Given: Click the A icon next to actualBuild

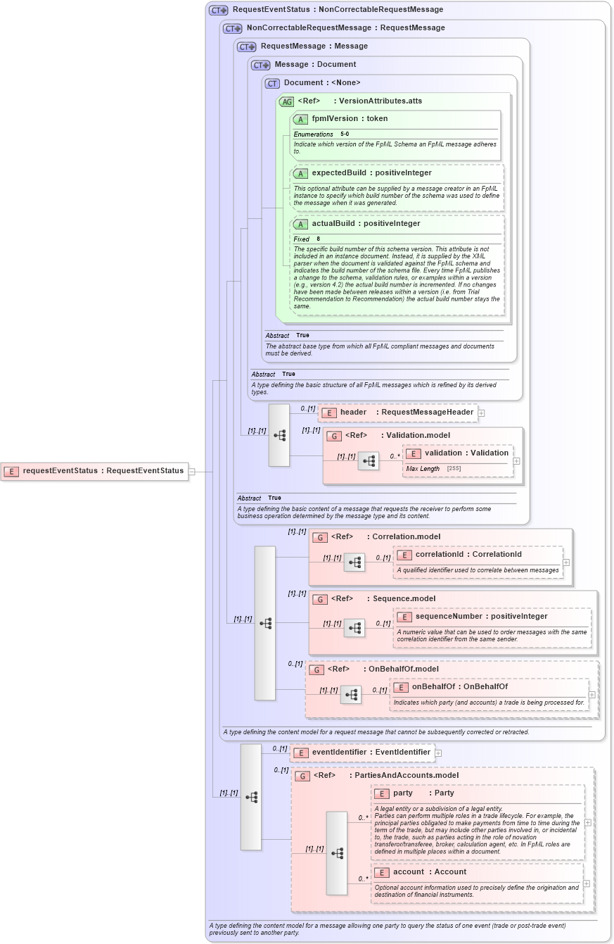Looking at the screenshot, I should pos(300,224).
